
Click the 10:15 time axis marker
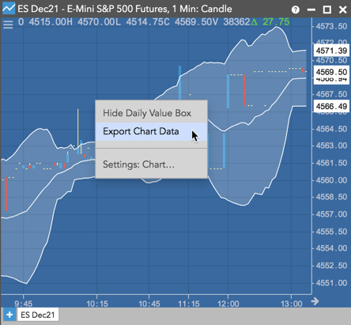(97, 304)
